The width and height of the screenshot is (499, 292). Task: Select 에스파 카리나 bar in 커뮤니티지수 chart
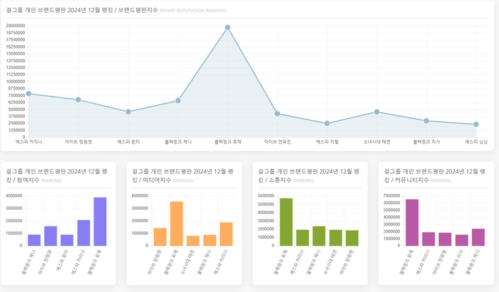(428, 239)
